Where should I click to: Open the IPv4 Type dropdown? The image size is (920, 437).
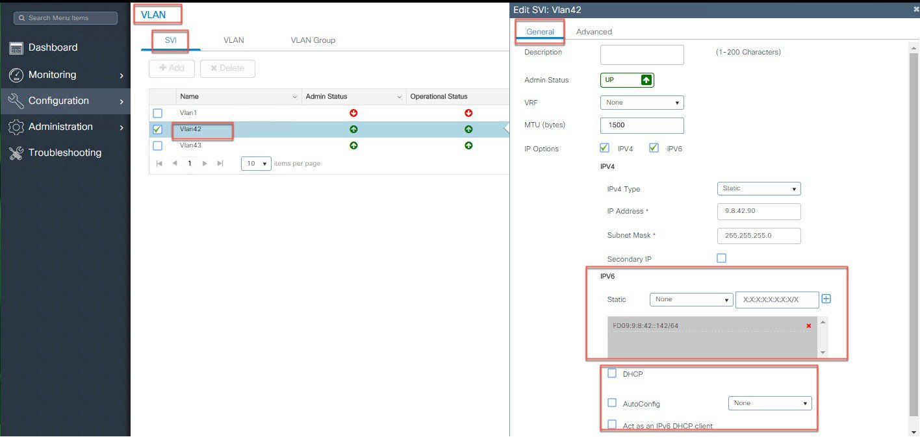pos(759,188)
